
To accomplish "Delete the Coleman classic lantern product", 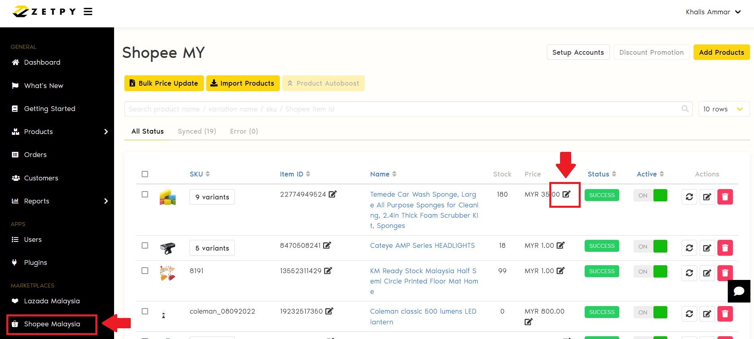I will pyautogui.click(x=725, y=314).
